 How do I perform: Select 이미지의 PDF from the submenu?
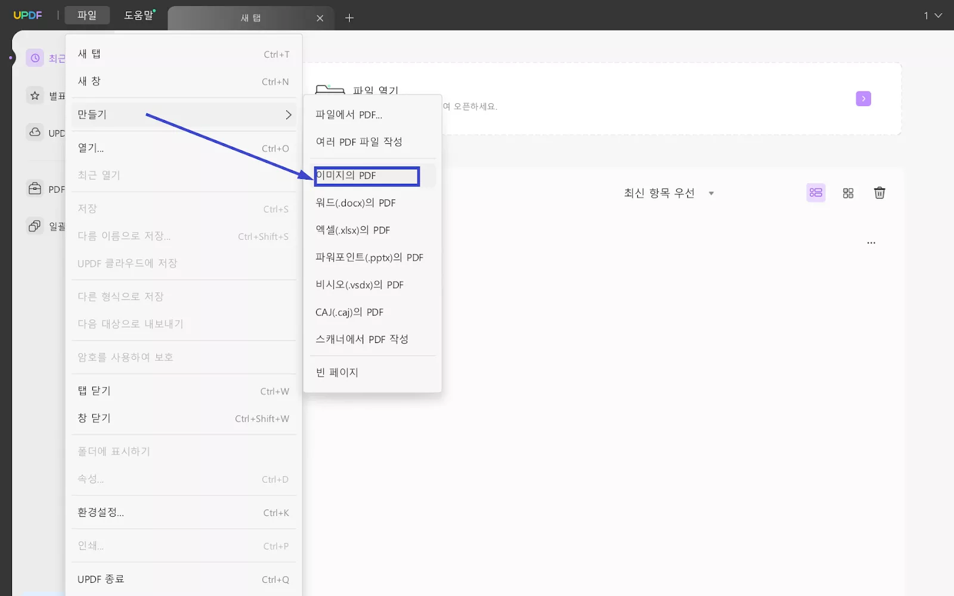pos(366,175)
